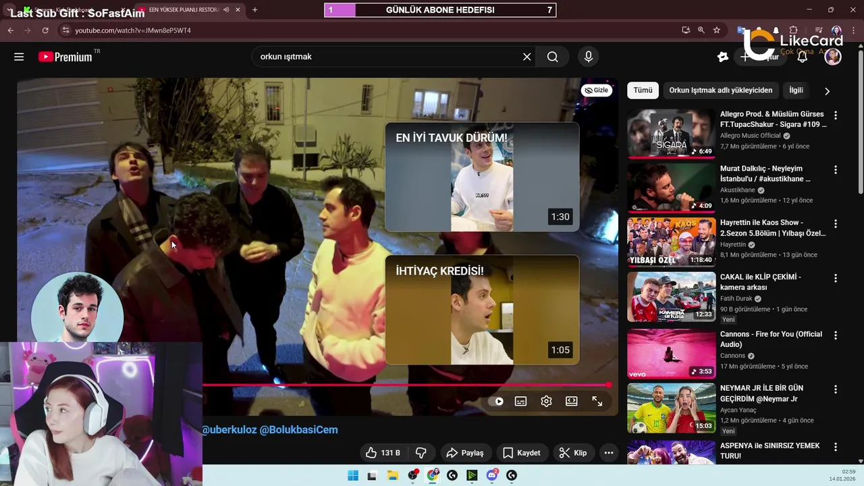The height and width of the screenshot is (486, 864).
Task: Open İHTİYAÇ KREDİSİ end card video
Action: click(x=482, y=310)
